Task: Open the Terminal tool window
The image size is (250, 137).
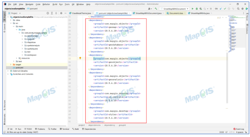Action: click(x=64, y=129)
